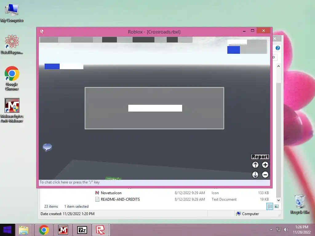Click Computer in Explorer status bar
This screenshot has width=315, height=236.
248,214
